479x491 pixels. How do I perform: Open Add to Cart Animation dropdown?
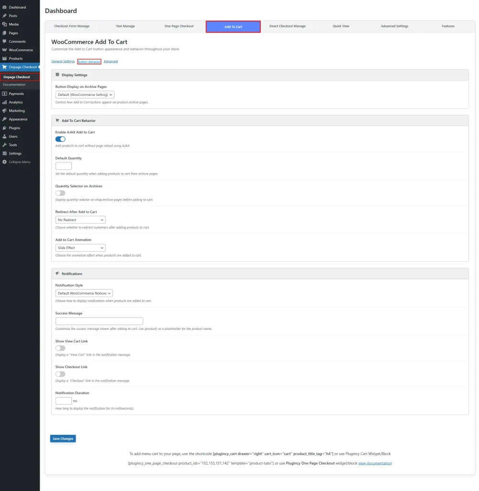tap(80, 248)
